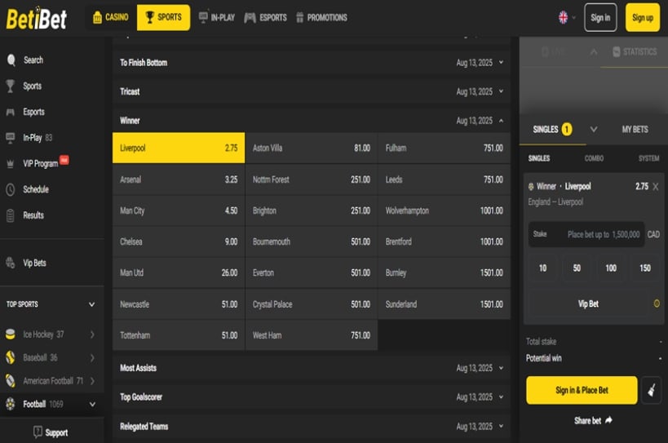The width and height of the screenshot is (668, 443).
Task: Select Brighton at 251.00 odds
Action: point(312,210)
